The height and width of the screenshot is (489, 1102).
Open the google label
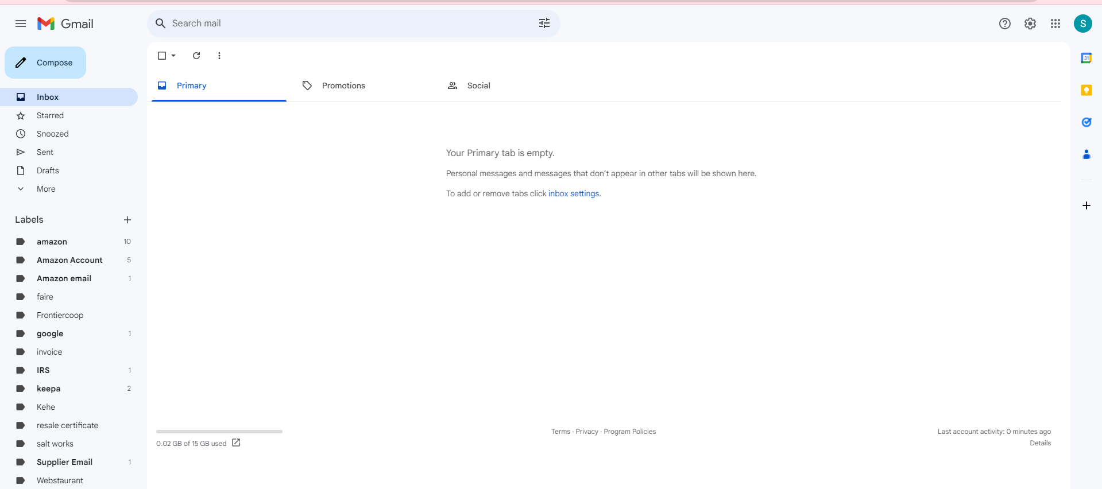pos(69,333)
